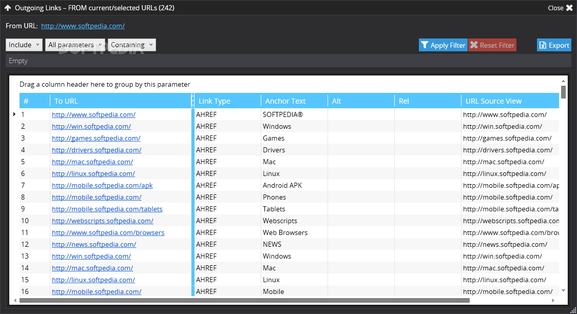
Task: Open the row 5 link http://mac.softpedia.com/
Action: (92, 162)
